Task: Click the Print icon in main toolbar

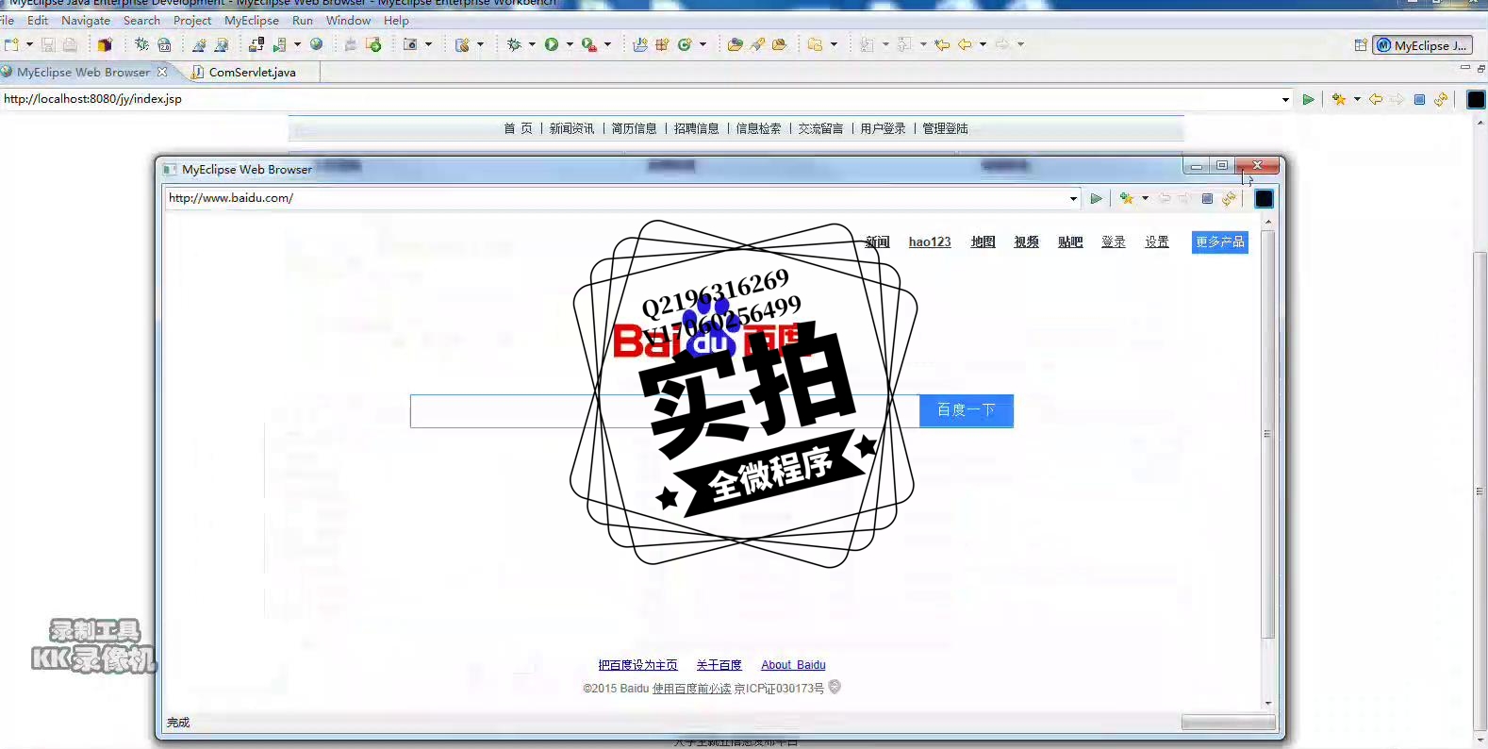Action: [70, 44]
